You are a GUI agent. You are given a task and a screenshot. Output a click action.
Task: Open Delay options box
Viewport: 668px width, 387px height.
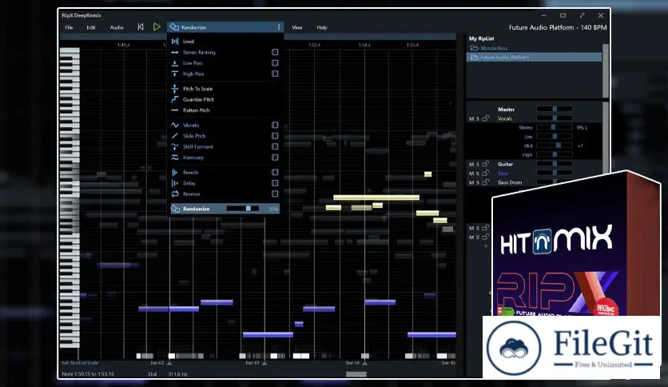[x=275, y=183]
